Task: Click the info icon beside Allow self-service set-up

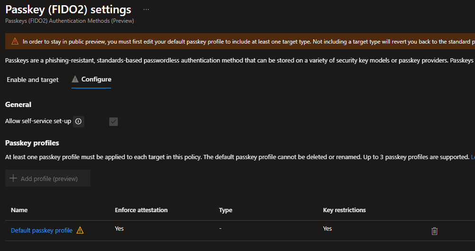Action: tap(79, 122)
